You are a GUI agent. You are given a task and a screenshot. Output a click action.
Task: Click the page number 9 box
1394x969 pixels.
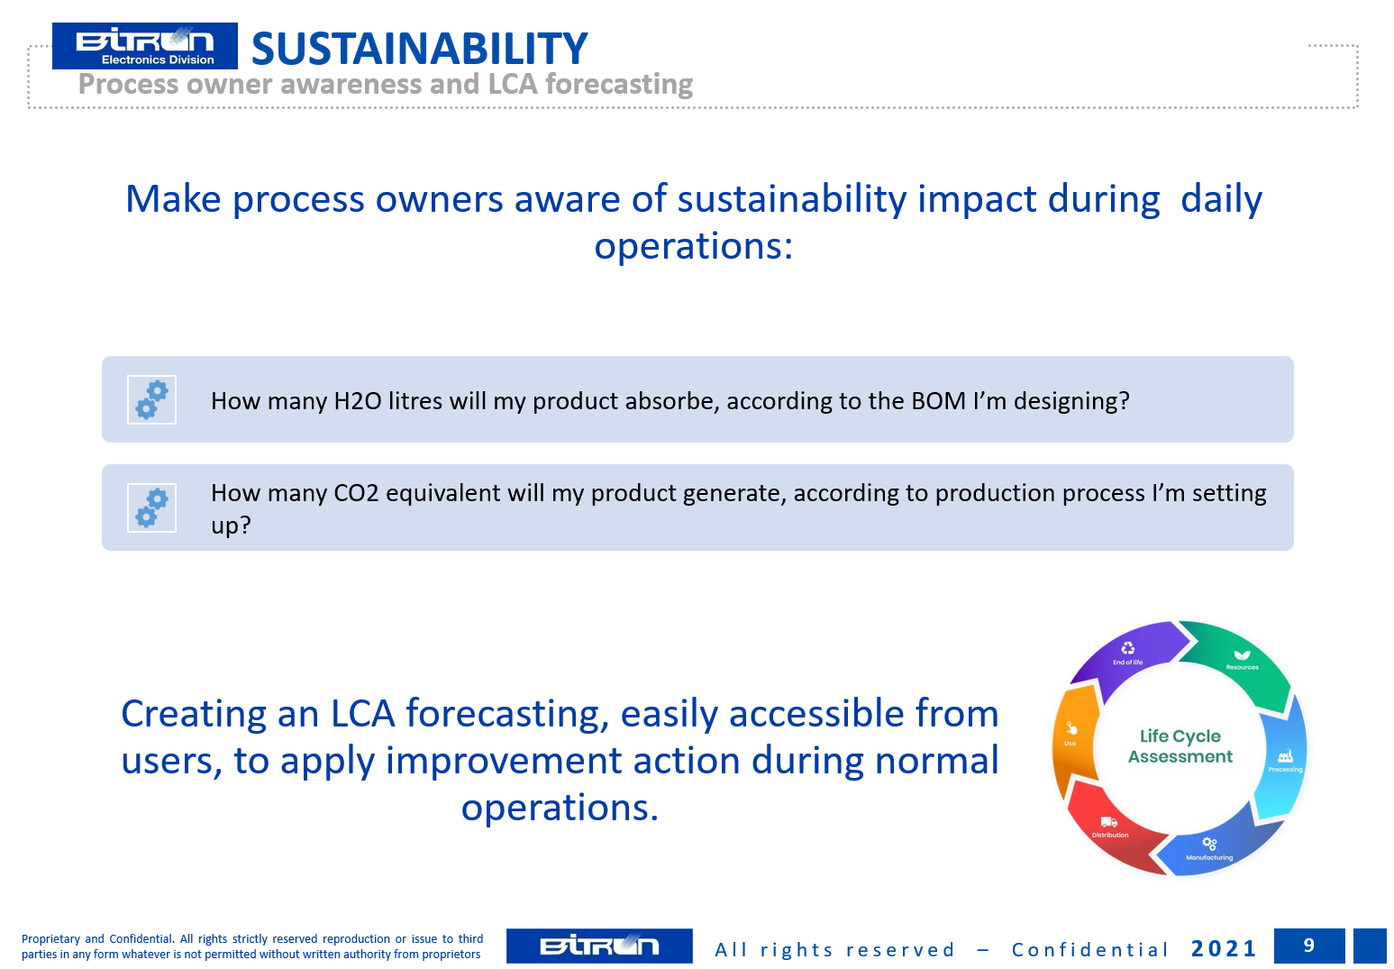[1309, 946]
